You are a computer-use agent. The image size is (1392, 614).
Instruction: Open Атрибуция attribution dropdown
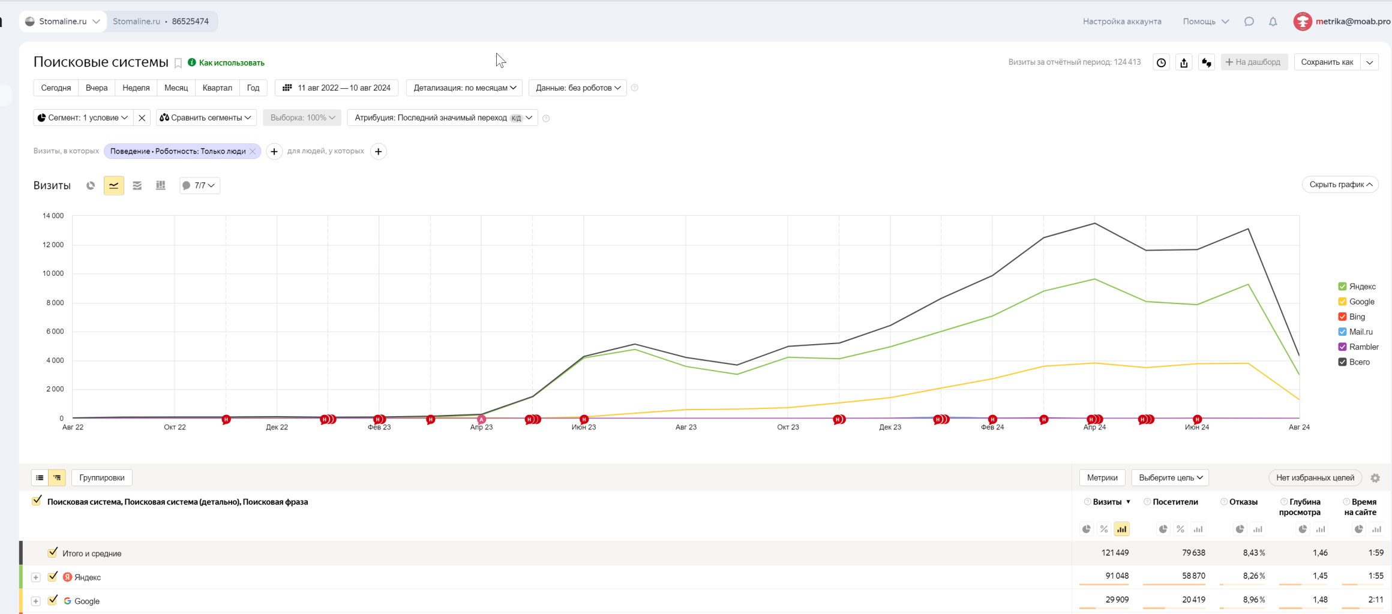click(x=443, y=118)
